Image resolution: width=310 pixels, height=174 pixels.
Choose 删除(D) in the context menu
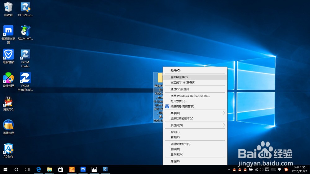point(195,149)
